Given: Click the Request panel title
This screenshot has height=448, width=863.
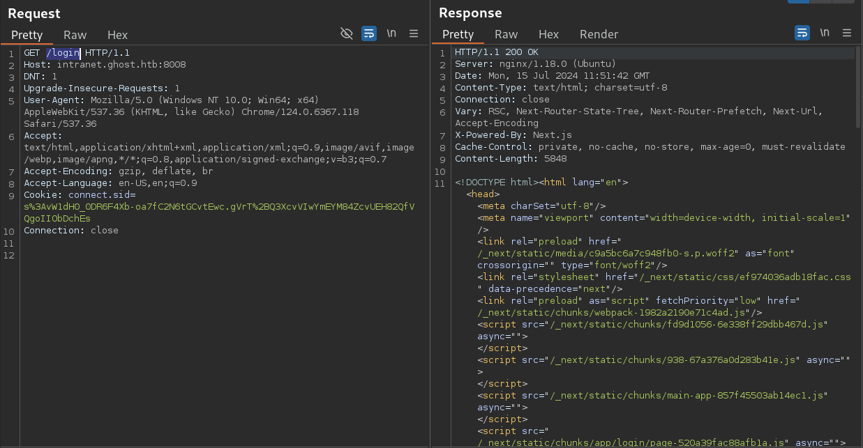Looking at the screenshot, I should (x=34, y=13).
